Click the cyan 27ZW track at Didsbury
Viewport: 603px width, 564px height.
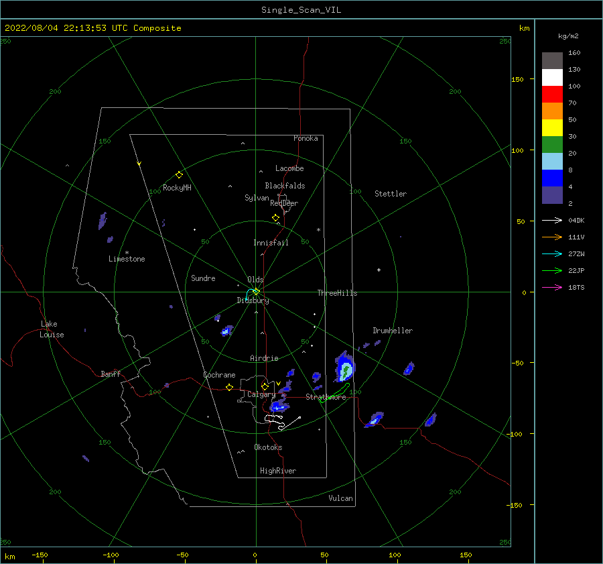coord(250,294)
